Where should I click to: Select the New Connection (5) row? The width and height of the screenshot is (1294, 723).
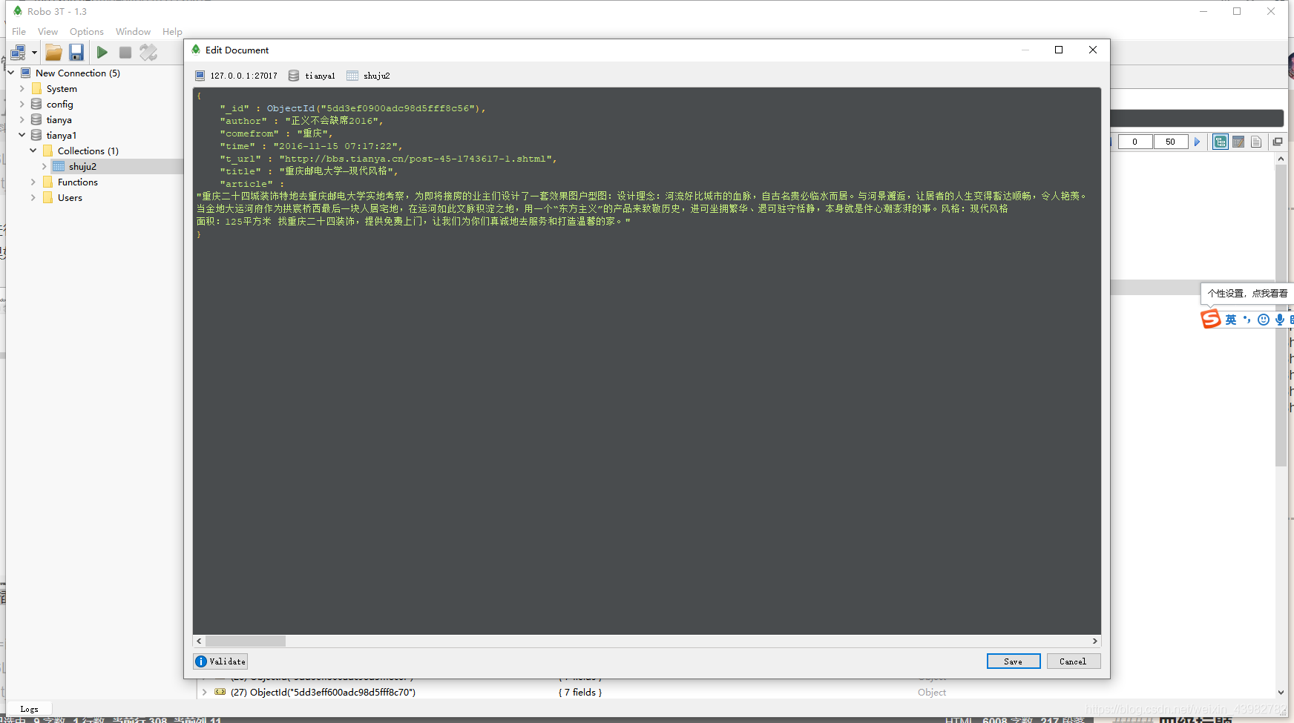click(78, 73)
